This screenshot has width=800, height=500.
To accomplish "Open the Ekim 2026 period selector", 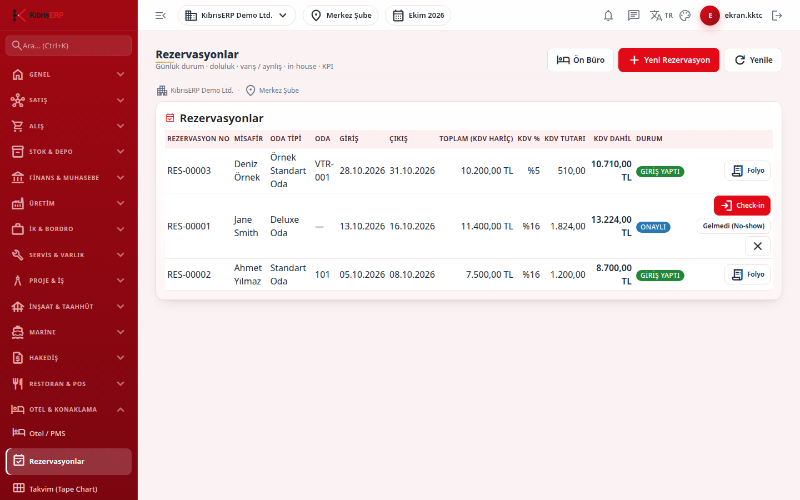I will (418, 16).
